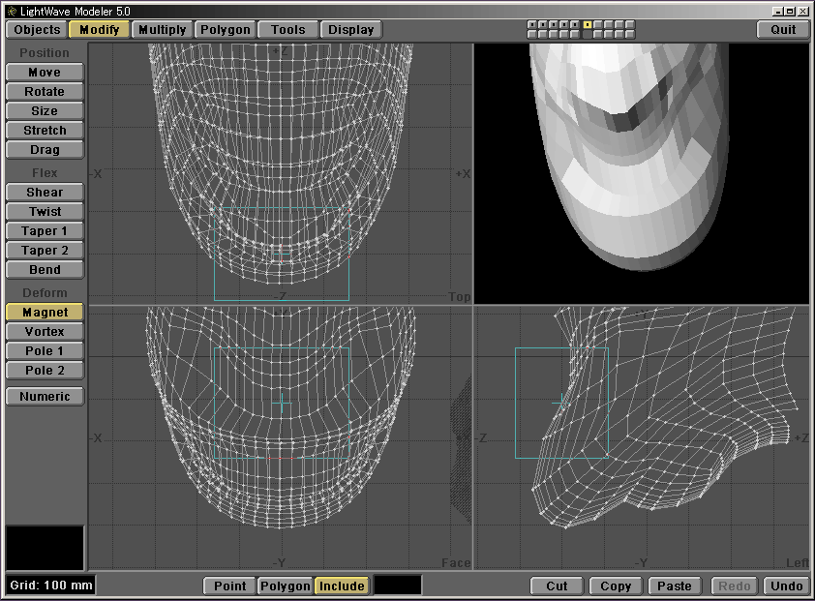Click the Undo button

[x=786, y=586]
